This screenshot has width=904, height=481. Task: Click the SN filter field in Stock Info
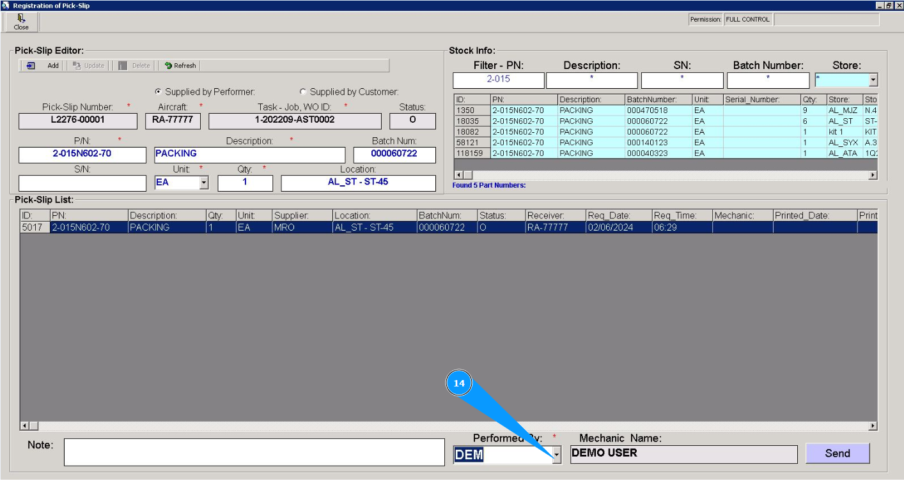(682, 80)
